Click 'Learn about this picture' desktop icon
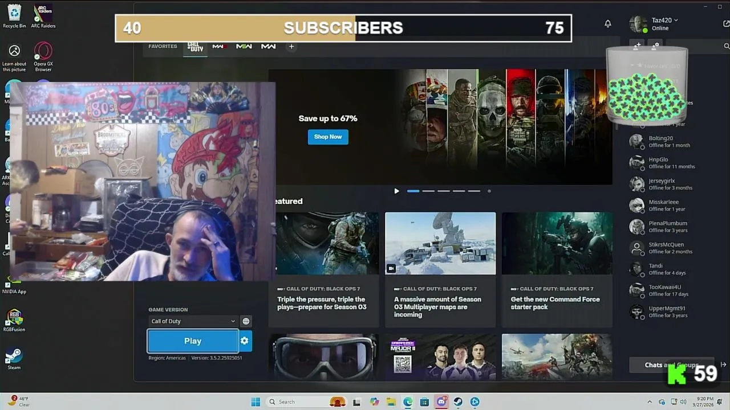Image resolution: width=730 pixels, height=410 pixels. point(14,58)
